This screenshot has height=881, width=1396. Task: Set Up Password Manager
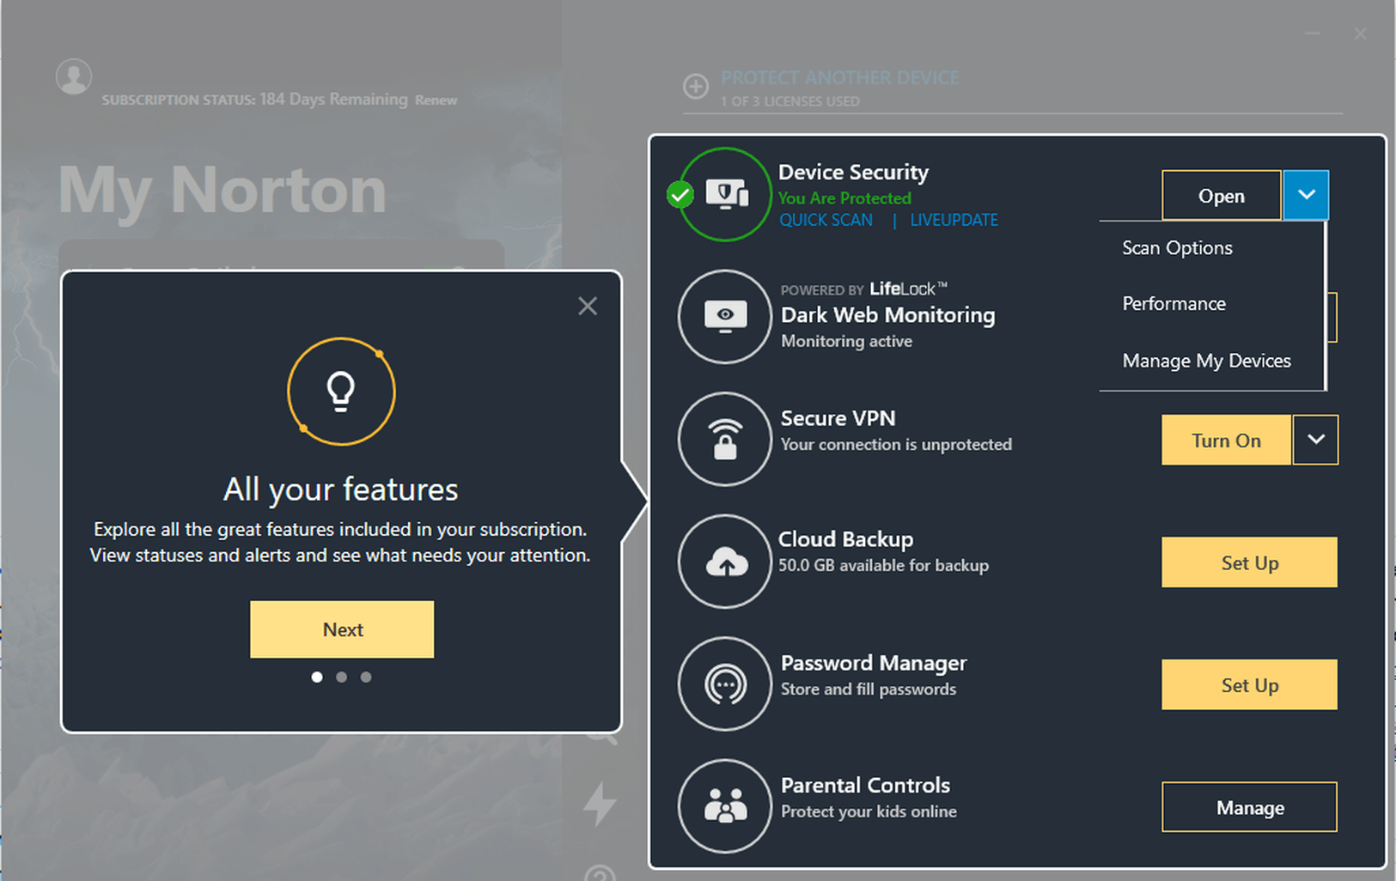(x=1249, y=684)
